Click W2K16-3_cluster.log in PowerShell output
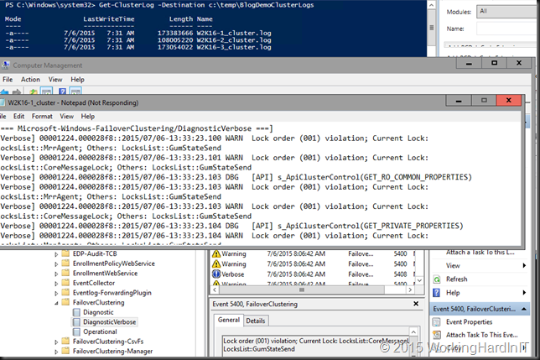 (x=234, y=47)
